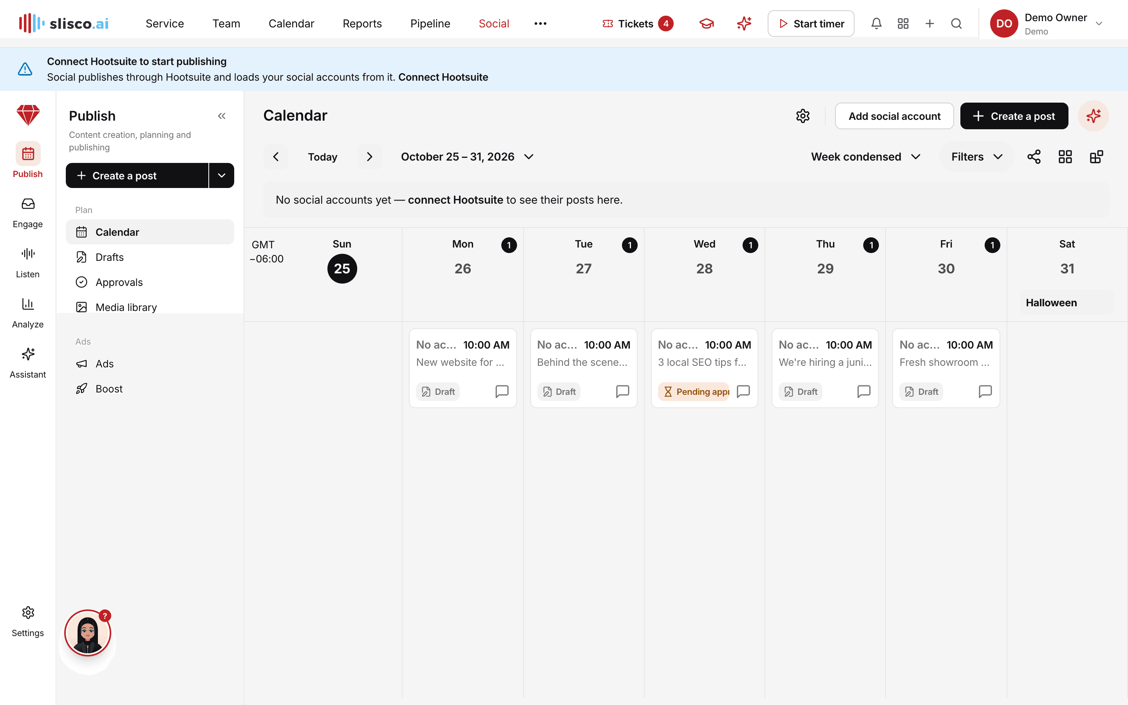Open the notifications bell
The width and height of the screenshot is (1128, 705).
click(x=876, y=23)
